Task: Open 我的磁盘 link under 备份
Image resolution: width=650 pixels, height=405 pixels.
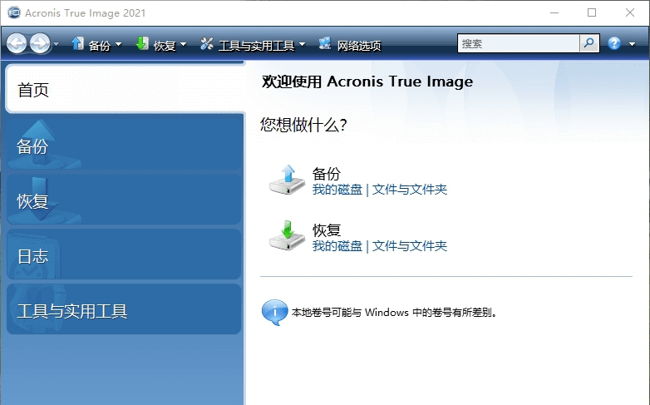Action: [x=337, y=190]
